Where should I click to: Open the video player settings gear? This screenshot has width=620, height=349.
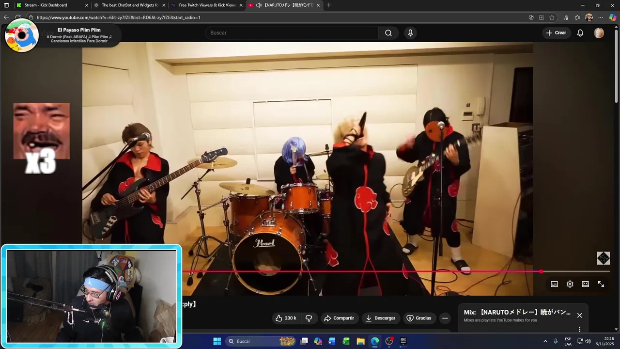pos(570,284)
